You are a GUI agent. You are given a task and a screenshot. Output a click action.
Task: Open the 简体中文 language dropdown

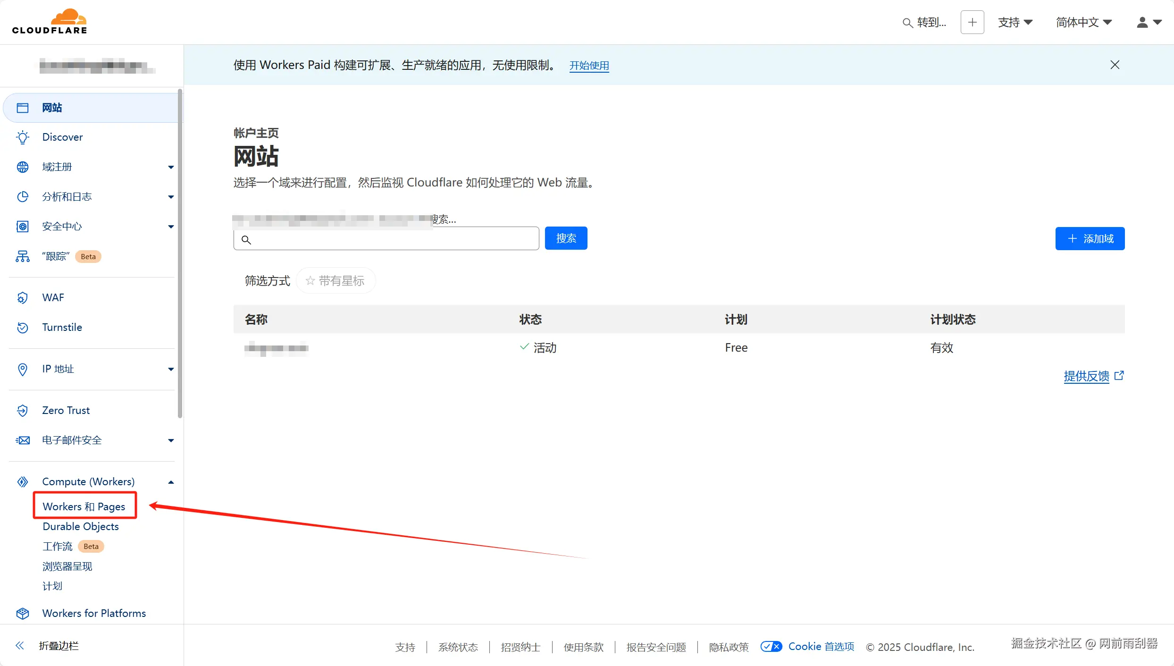click(x=1084, y=22)
